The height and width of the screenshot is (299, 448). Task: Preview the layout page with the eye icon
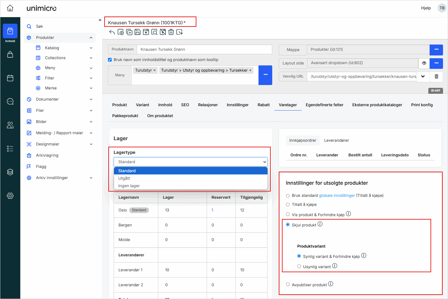pos(424,63)
